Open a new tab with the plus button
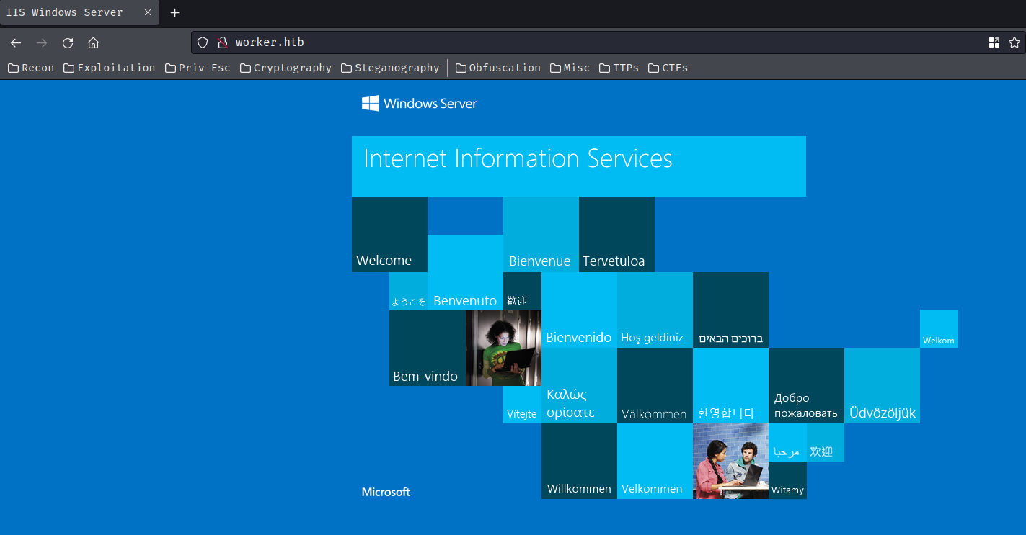 tap(174, 13)
